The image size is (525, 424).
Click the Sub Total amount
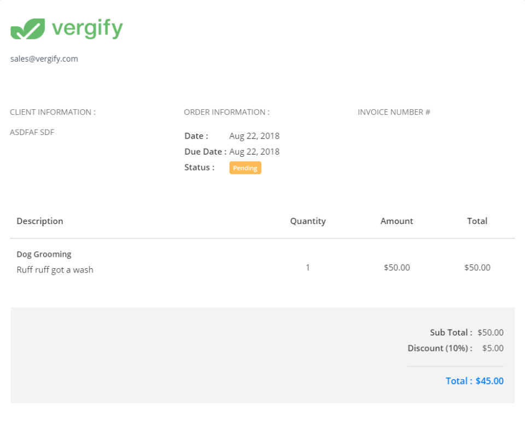click(490, 333)
